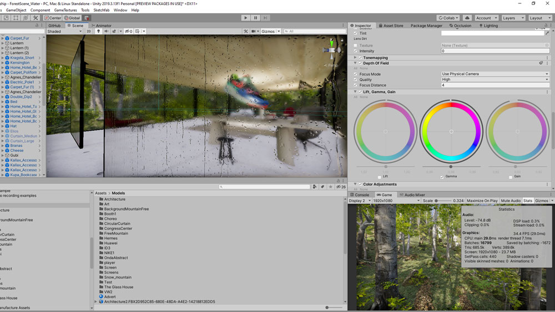The image size is (555, 312).
Task: Toggle pivot mode with the Center button
Action: (x=53, y=18)
